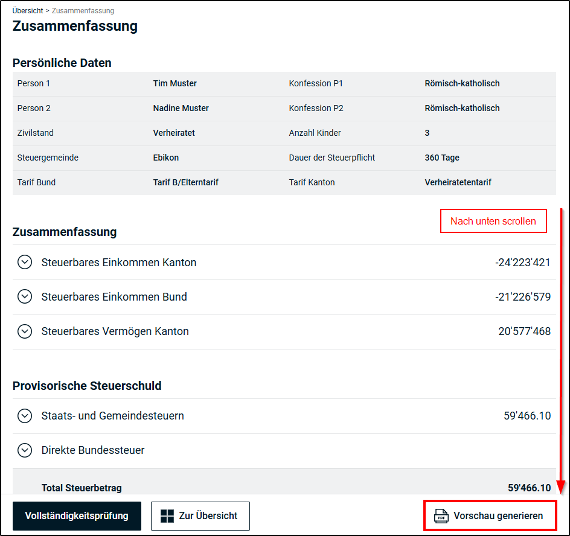The width and height of the screenshot is (570, 536).
Task: Click the grid icon in Zur Übersicht
Action: (x=167, y=516)
